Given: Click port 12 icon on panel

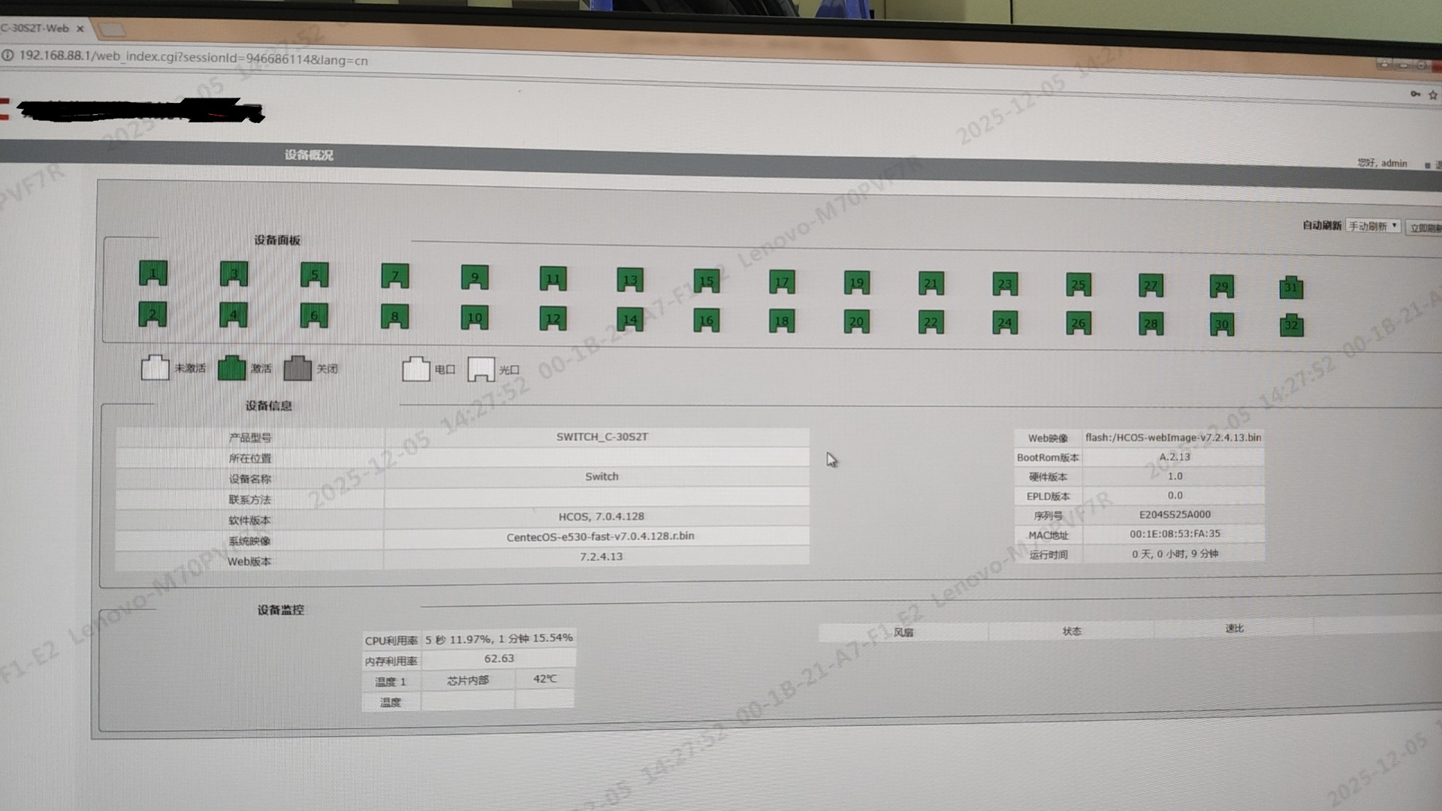Looking at the screenshot, I should click(x=553, y=318).
